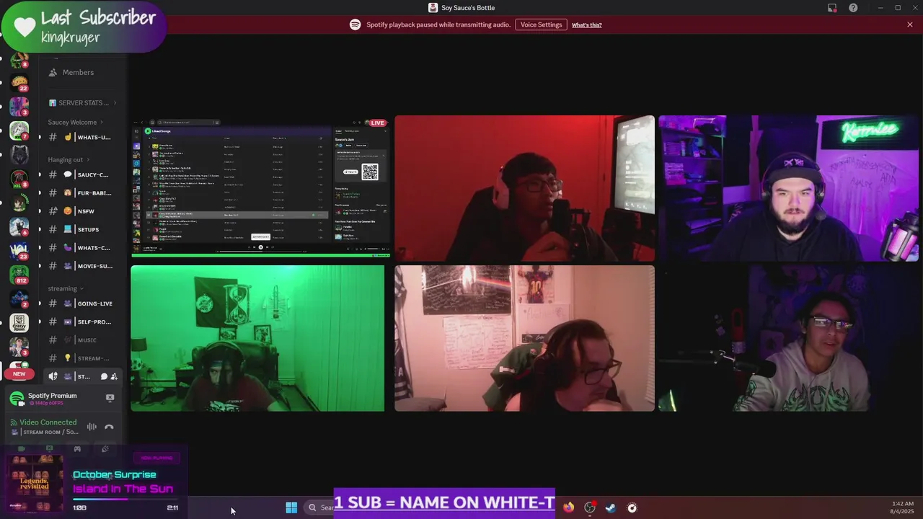The image size is (923, 519).
Task: Open the SAUCY-C... text channel
Action: (81, 174)
